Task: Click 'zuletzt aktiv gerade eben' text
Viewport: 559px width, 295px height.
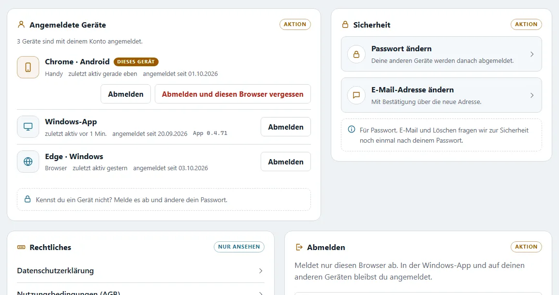Action: pos(103,74)
